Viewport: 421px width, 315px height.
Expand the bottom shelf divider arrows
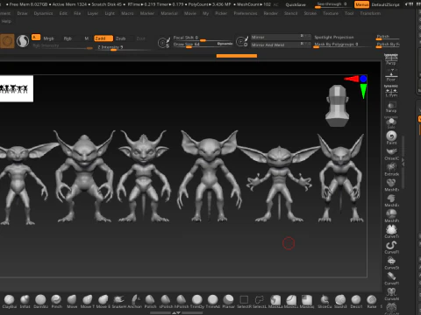pyautogui.click(x=176, y=313)
